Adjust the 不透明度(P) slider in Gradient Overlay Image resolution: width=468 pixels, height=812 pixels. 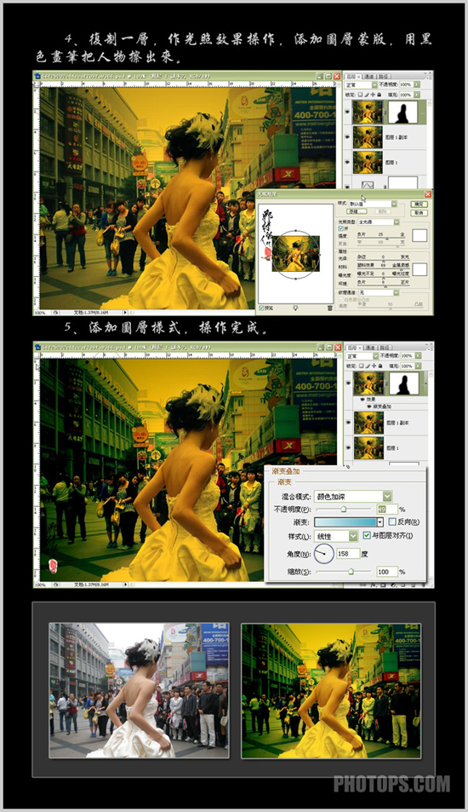(x=345, y=509)
